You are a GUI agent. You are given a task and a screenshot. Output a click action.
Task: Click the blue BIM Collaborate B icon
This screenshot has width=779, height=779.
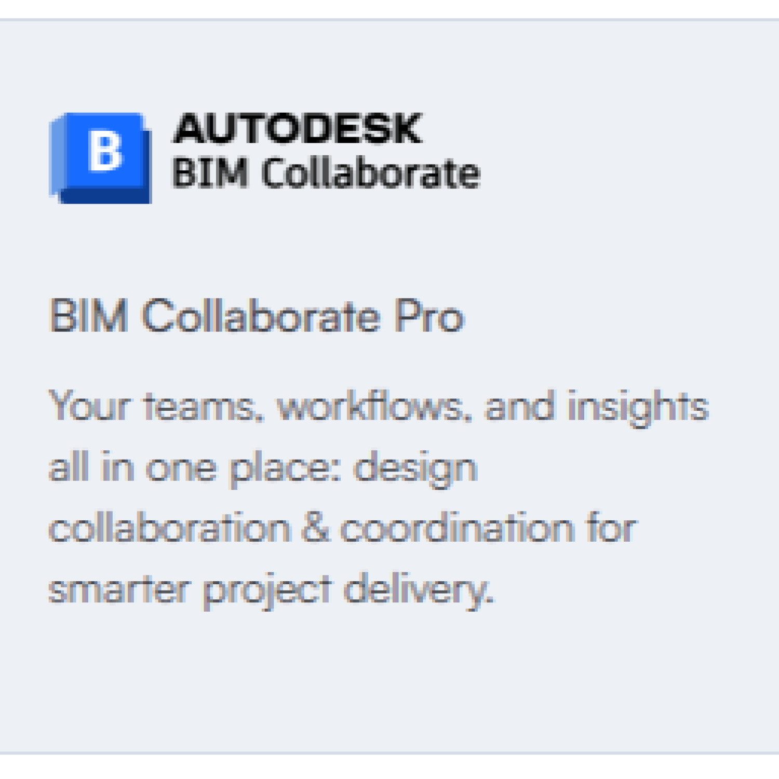(x=101, y=157)
